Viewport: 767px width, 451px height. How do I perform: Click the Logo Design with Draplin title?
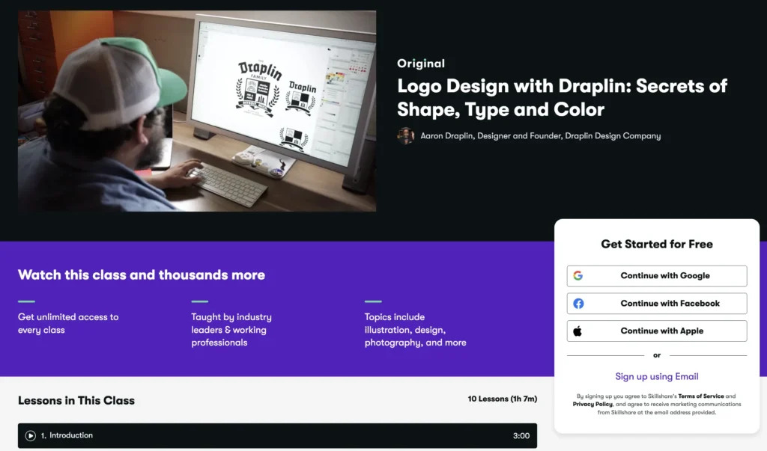[562, 97]
